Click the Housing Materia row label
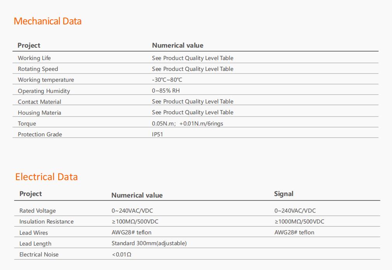 tap(40, 113)
